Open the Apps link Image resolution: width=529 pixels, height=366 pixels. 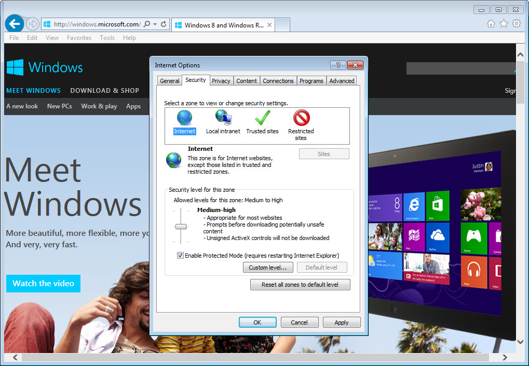coord(133,106)
